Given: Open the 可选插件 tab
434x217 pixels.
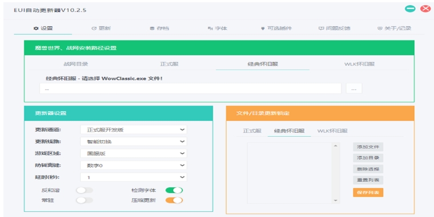Looking at the screenshot, I should 276,28.
